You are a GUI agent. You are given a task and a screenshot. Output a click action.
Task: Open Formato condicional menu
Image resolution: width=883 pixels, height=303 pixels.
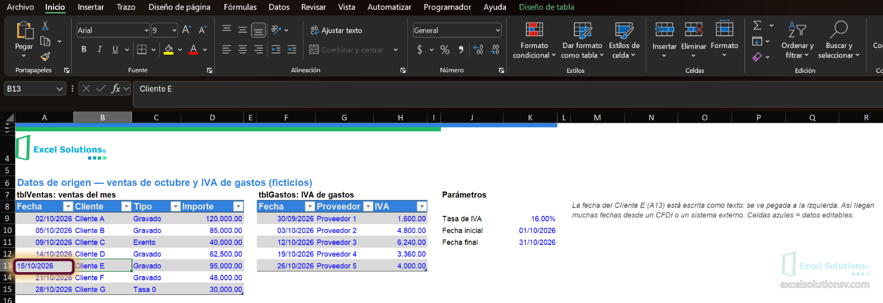click(534, 40)
